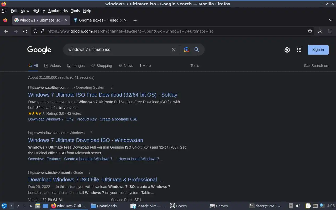Image resolution: width=336 pixels, height=210 pixels.
Task: Open the network status tray icon
Action: (315, 206)
